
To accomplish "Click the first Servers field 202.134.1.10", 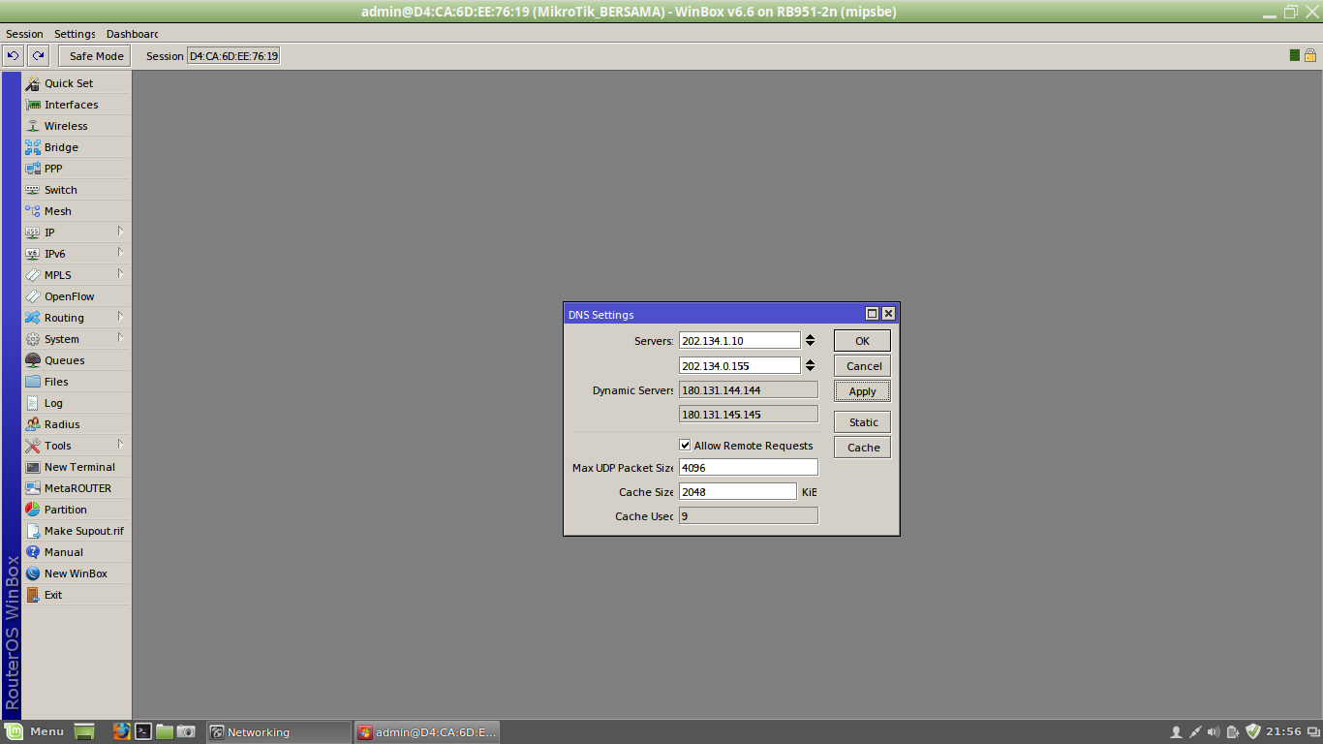I will coord(740,341).
